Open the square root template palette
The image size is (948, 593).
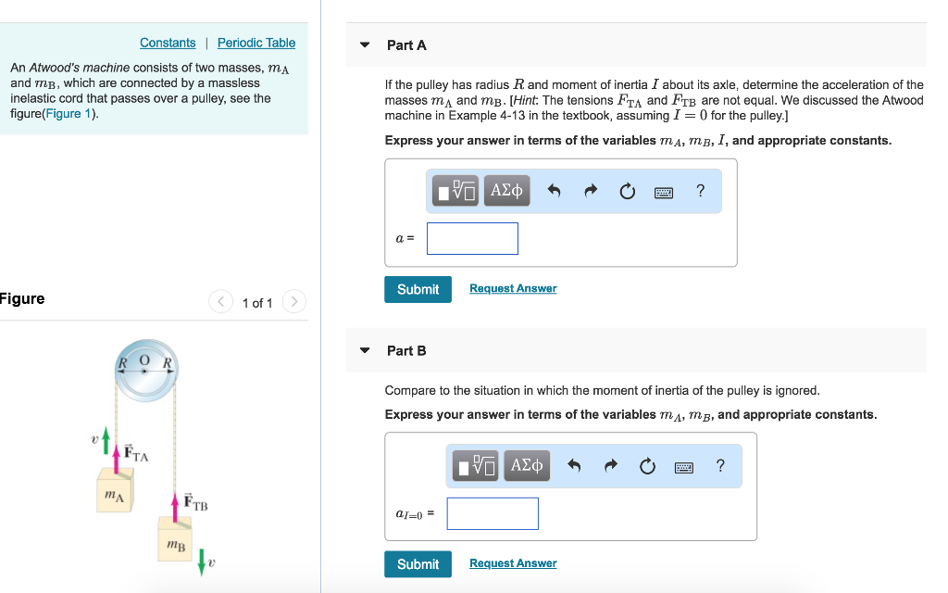pyautogui.click(x=454, y=191)
